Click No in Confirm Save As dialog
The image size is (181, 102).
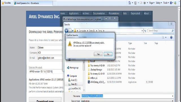click(108, 54)
